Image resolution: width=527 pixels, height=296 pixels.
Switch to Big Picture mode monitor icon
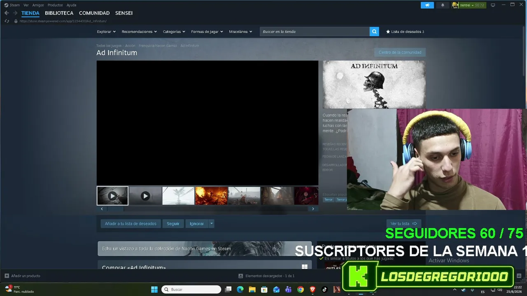click(493, 5)
